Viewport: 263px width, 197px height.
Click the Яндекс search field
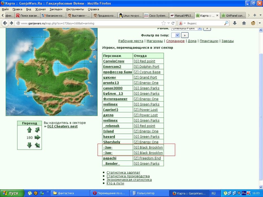point(205,23)
